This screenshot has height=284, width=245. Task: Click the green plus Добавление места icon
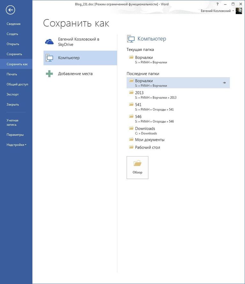49,74
